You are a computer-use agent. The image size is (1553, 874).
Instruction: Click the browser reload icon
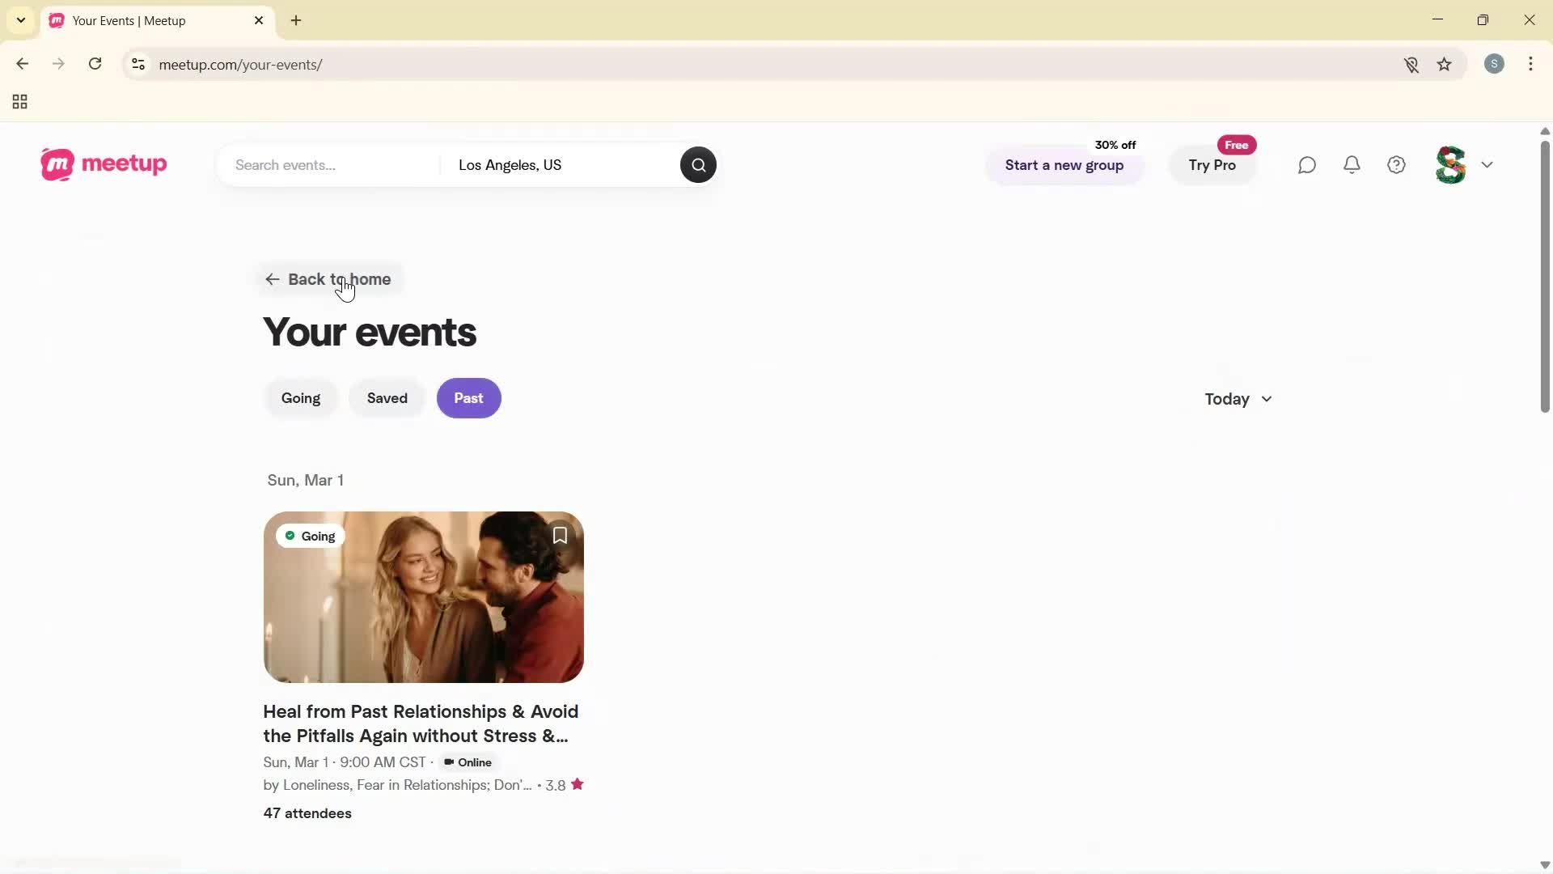click(95, 64)
